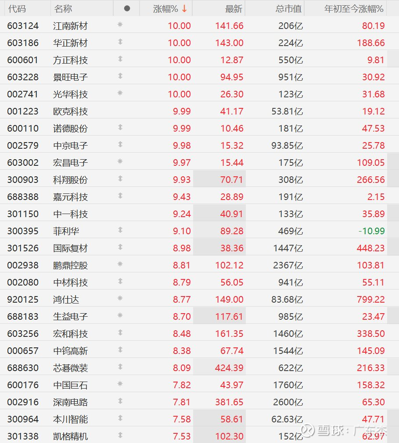This screenshot has width=399, height=443.
Task: Click the star marker icon for 中国巨石
Action: coord(120,384)
